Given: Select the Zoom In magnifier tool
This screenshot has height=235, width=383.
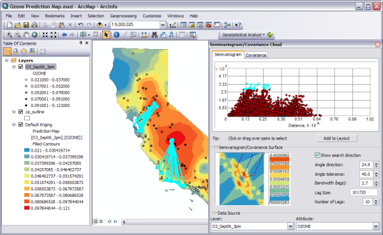Looking at the screenshot, I should pyautogui.click(x=10, y=35).
